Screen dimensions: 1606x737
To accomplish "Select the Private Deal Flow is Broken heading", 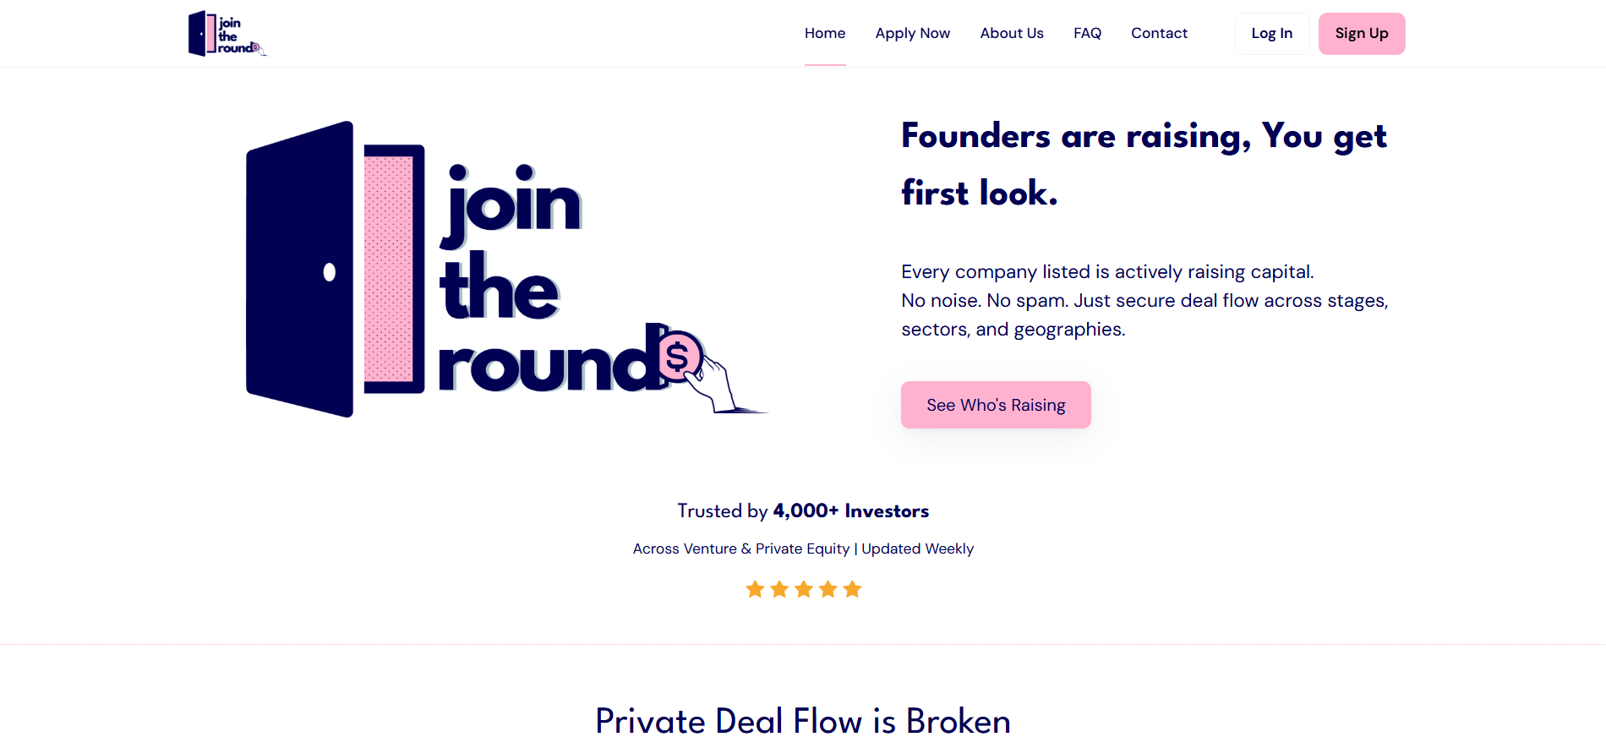I will click(x=803, y=721).
